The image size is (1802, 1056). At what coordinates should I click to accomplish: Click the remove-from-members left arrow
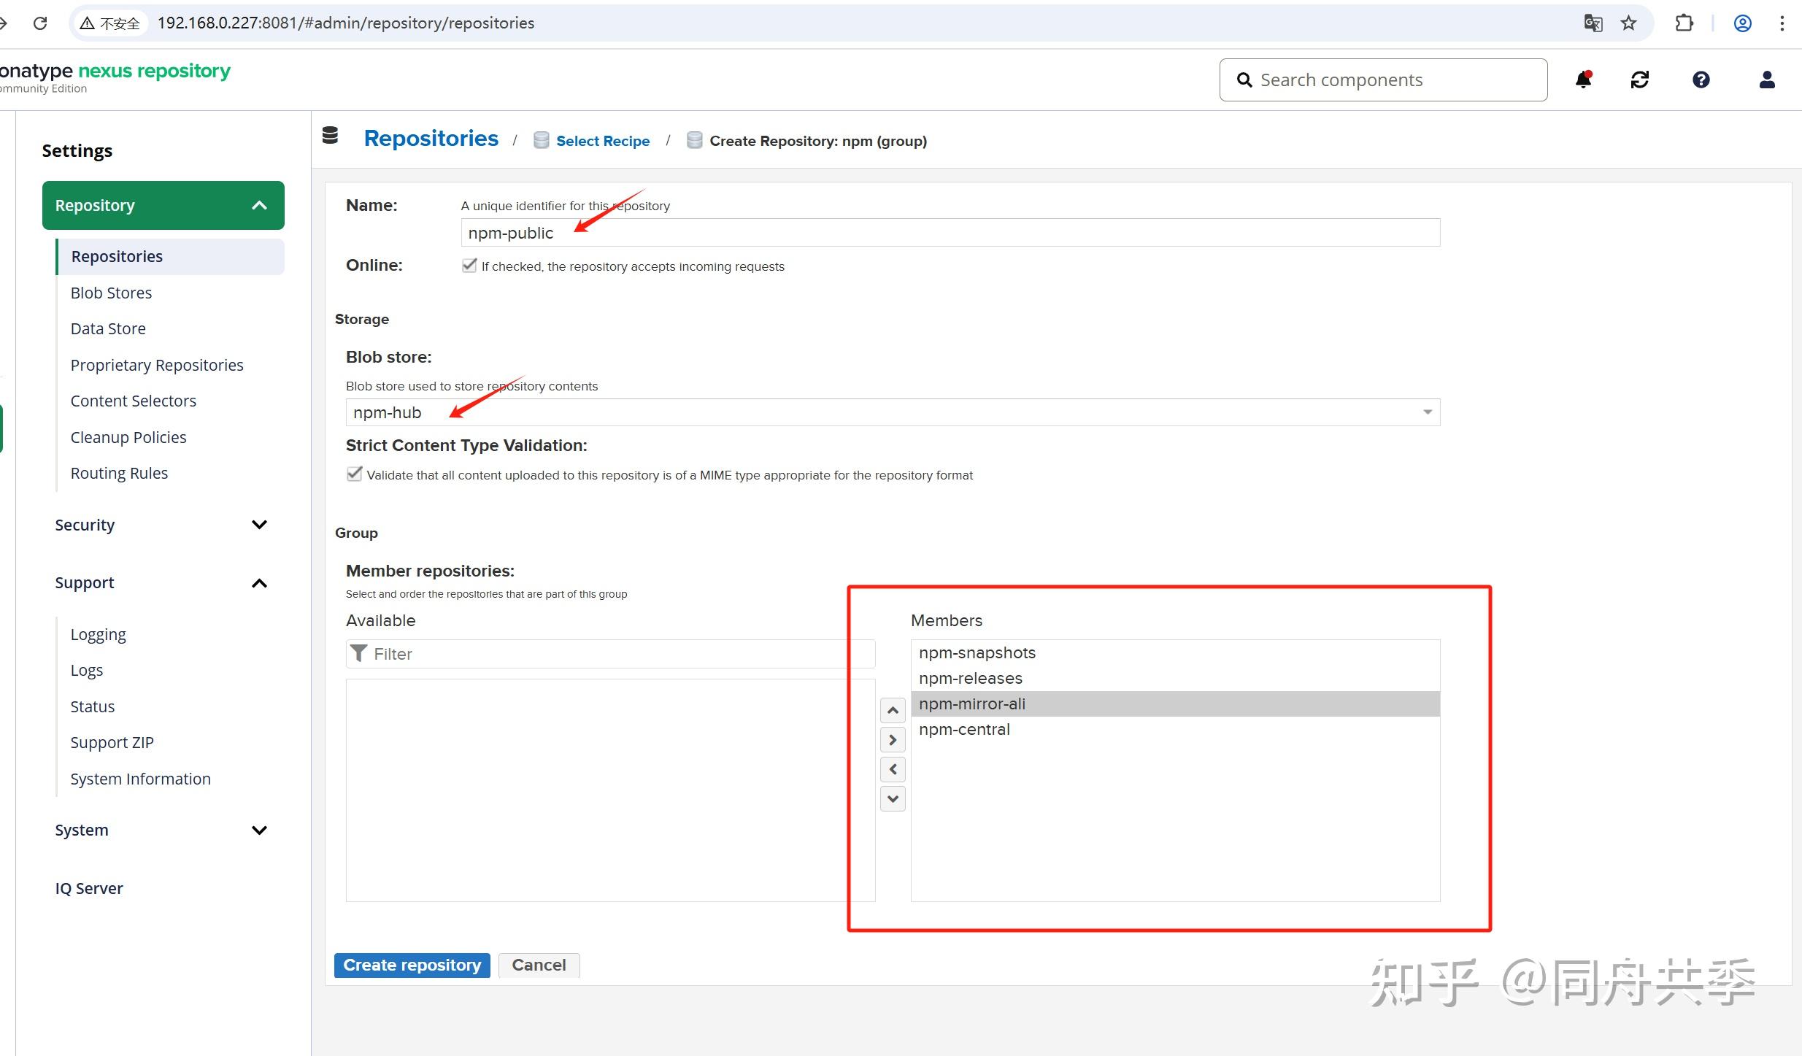(x=893, y=769)
